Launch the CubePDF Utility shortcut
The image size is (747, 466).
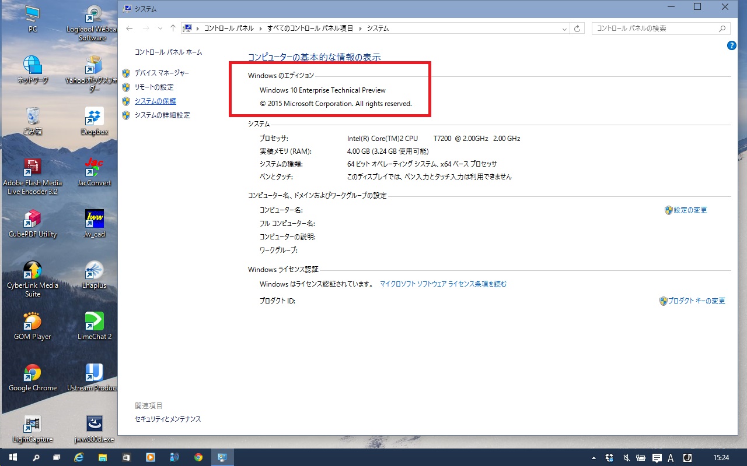[33, 223]
